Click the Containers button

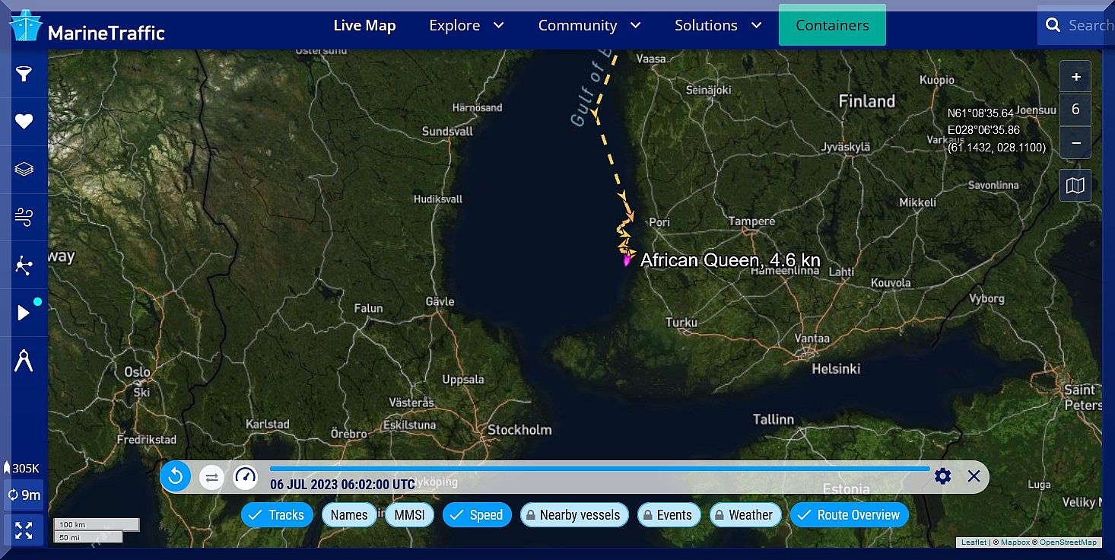(x=832, y=25)
